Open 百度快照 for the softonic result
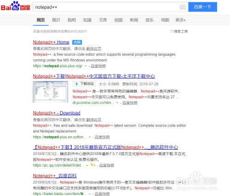Image resolution: width=230 pixels, height=196 pixels. [x=102, y=137]
